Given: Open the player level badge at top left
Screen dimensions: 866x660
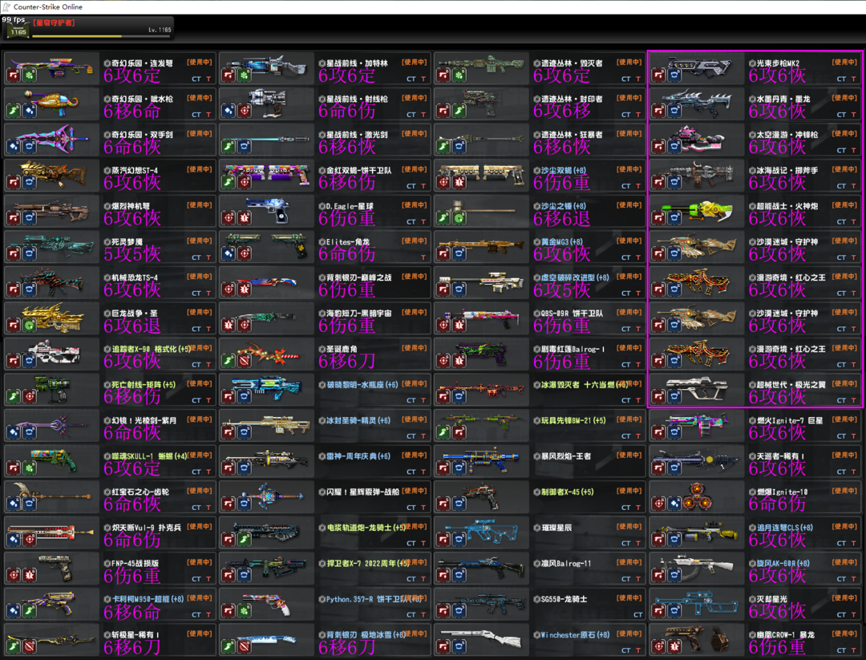Looking at the screenshot, I should (x=18, y=30).
